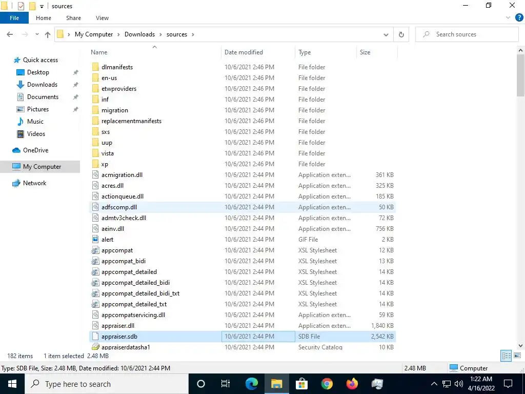Image resolution: width=525 pixels, height=394 pixels.
Task: Select Network in the navigation pane
Action: point(34,183)
